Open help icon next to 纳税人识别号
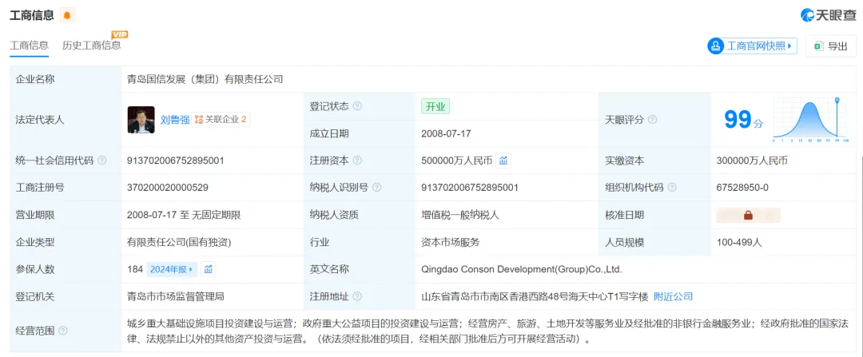Viewport: 863px width, 357px height. (x=377, y=188)
